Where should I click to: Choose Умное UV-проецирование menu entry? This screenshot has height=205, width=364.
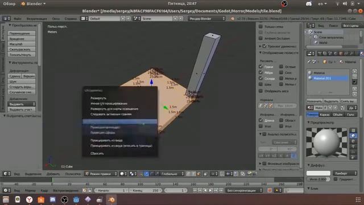pyautogui.click(x=109, y=104)
